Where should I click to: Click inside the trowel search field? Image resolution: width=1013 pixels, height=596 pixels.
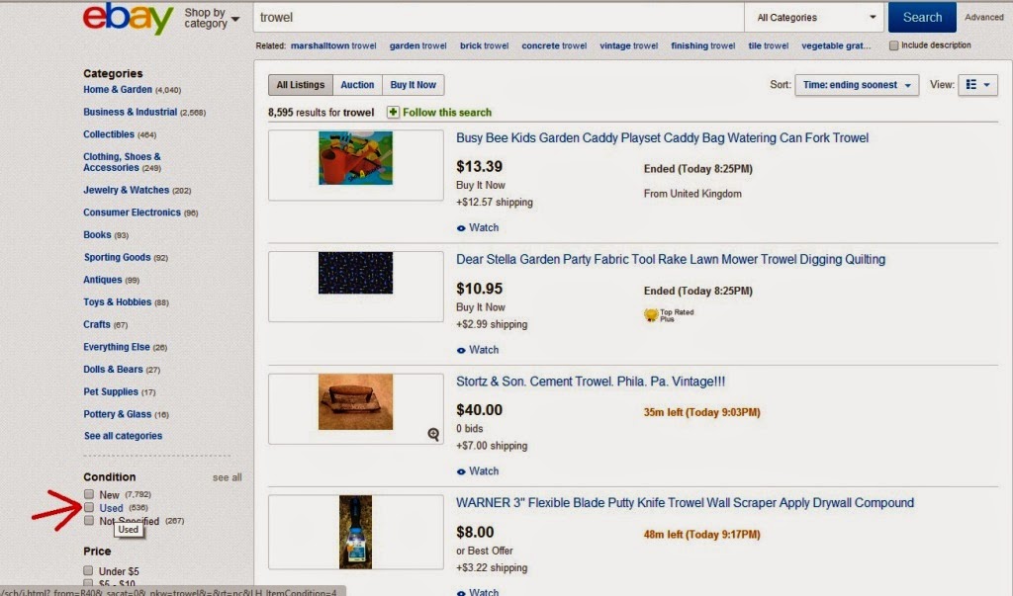coord(499,18)
